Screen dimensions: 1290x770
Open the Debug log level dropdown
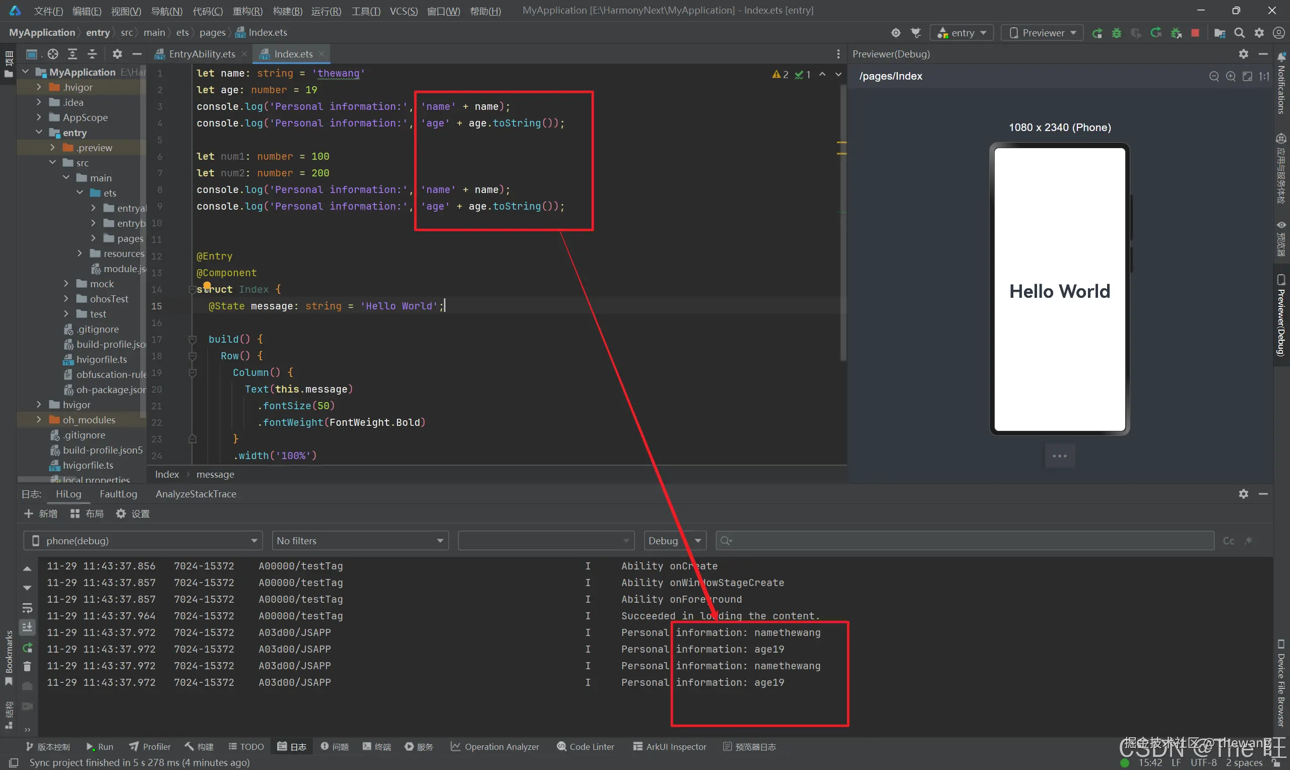(x=674, y=541)
